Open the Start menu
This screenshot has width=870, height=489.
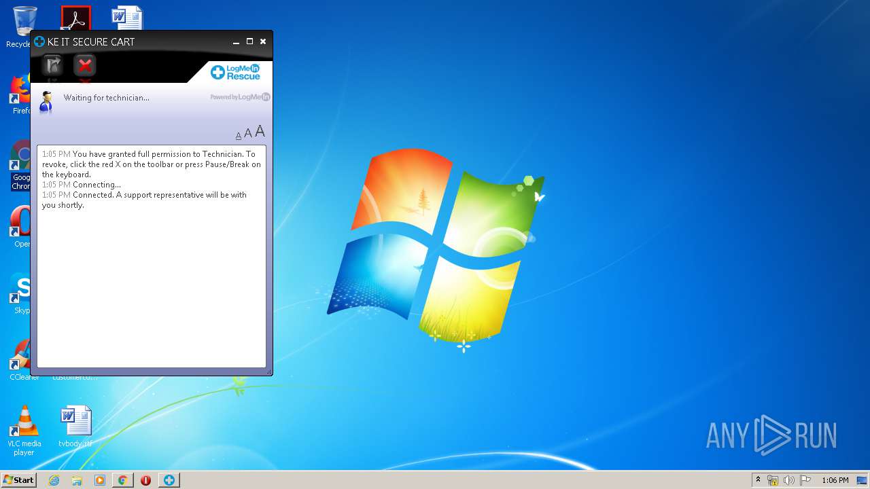[x=19, y=480]
